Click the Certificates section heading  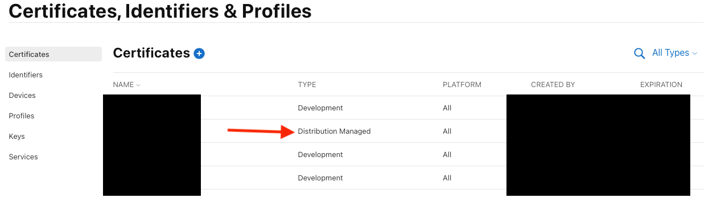point(151,53)
